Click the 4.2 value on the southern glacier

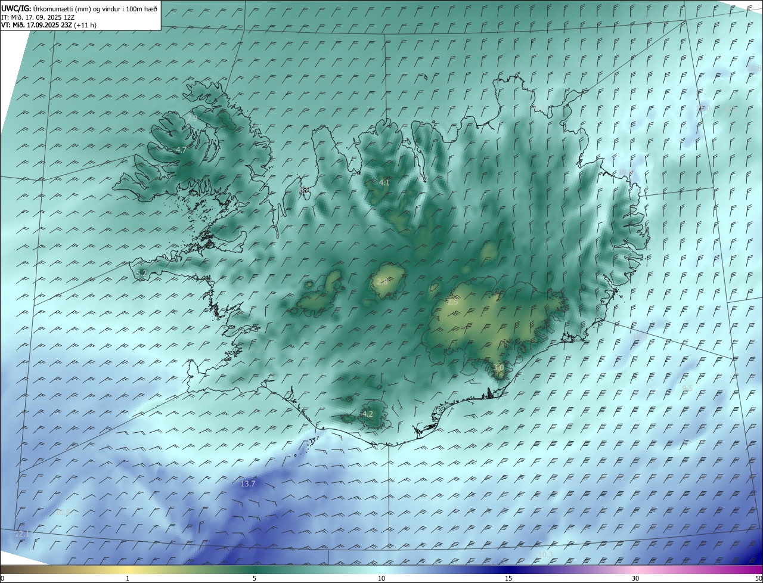pyautogui.click(x=368, y=414)
